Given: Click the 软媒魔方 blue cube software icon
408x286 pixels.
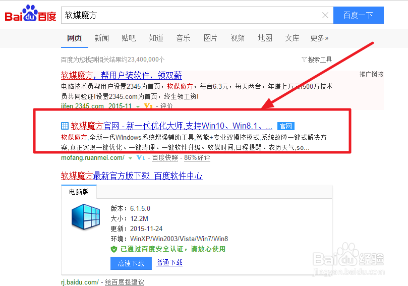Looking at the screenshot, I should (x=86, y=217).
